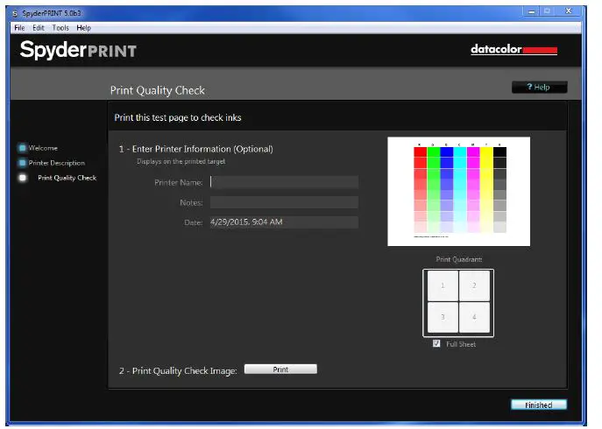Viewport: 602px width, 429px height.
Task: Open the Help menu in menu bar
Action: tap(83, 28)
